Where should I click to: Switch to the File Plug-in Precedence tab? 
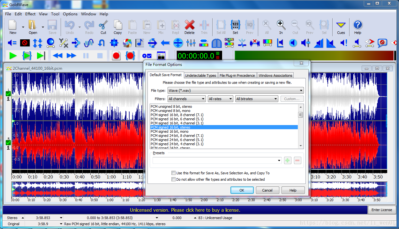click(x=237, y=75)
